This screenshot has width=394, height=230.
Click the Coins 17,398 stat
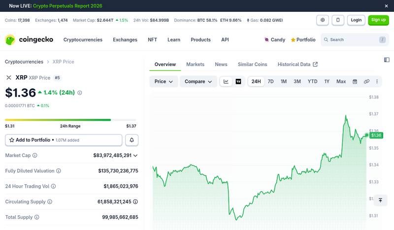[x=17, y=20]
